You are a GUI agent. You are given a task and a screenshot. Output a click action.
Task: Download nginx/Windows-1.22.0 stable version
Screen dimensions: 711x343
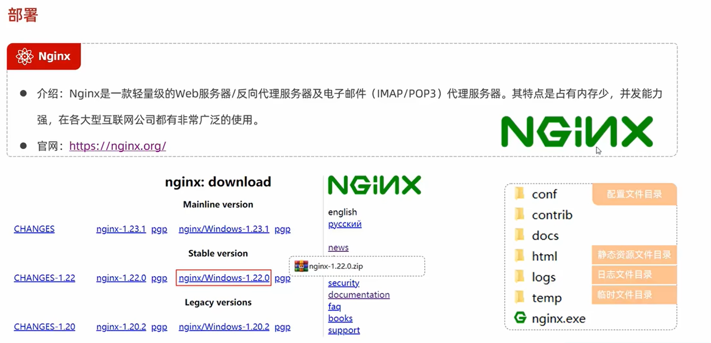224,278
